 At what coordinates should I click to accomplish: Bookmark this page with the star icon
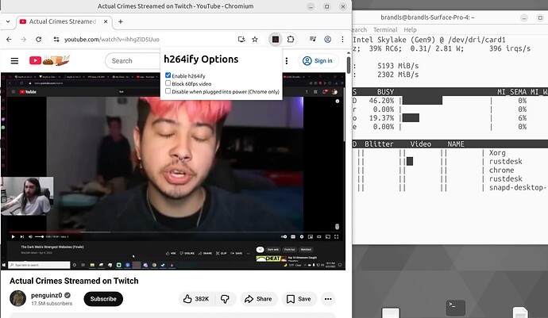(x=255, y=39)
